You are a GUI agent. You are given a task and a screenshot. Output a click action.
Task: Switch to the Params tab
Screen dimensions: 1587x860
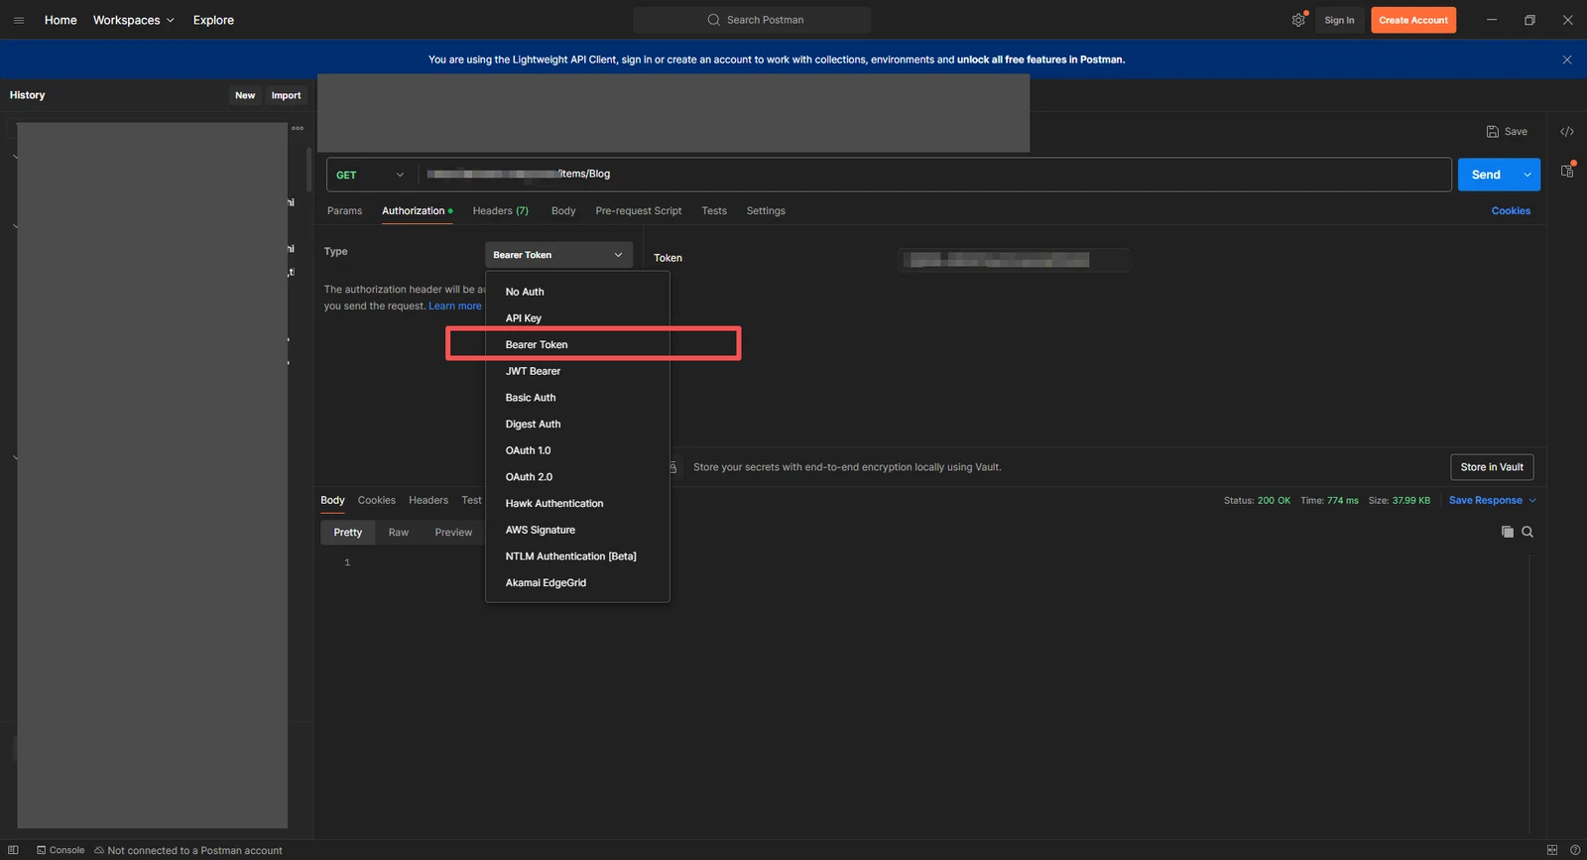pyautogui.click(x=345, y=211)
